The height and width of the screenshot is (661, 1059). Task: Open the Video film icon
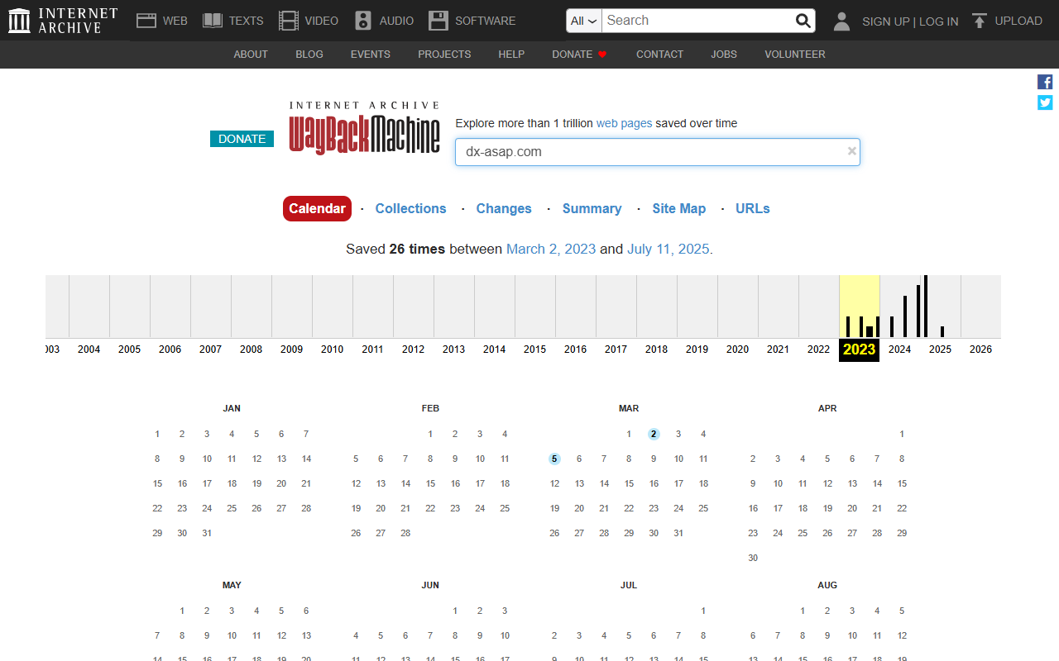click(x=289, y=21)
